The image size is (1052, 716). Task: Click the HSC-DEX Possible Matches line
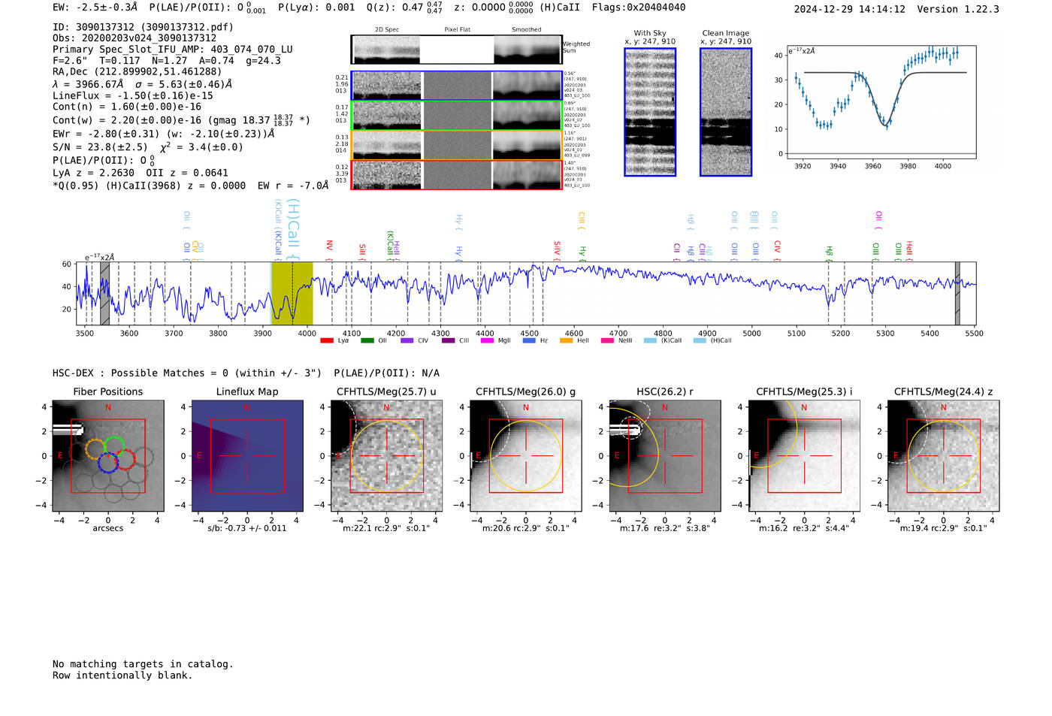(x=246, y=373)
